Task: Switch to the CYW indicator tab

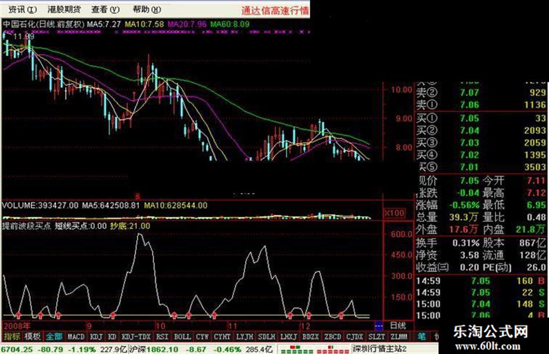Action: click(202, 337)
